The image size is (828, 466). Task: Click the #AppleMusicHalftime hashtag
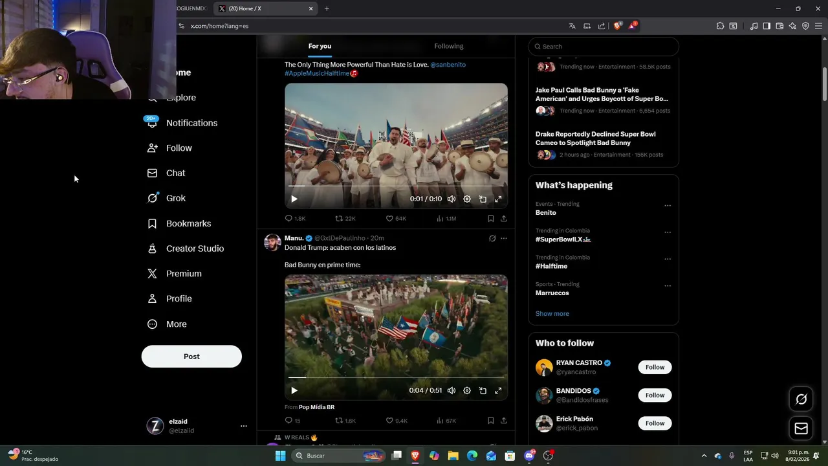(317, 74)
